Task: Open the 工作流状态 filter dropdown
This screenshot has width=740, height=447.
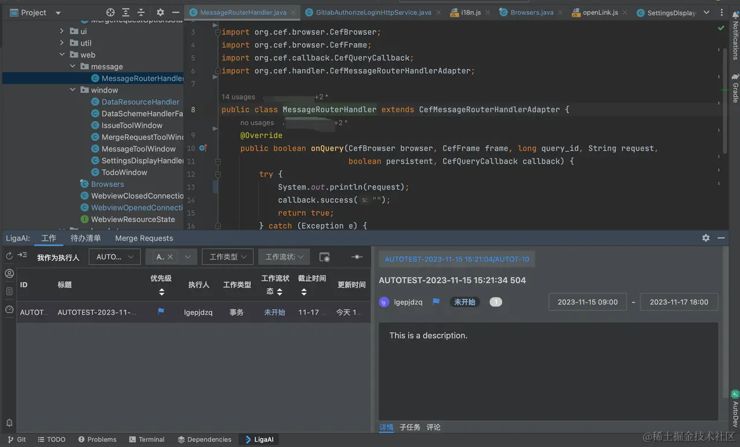Action: (x=284, y=257)
